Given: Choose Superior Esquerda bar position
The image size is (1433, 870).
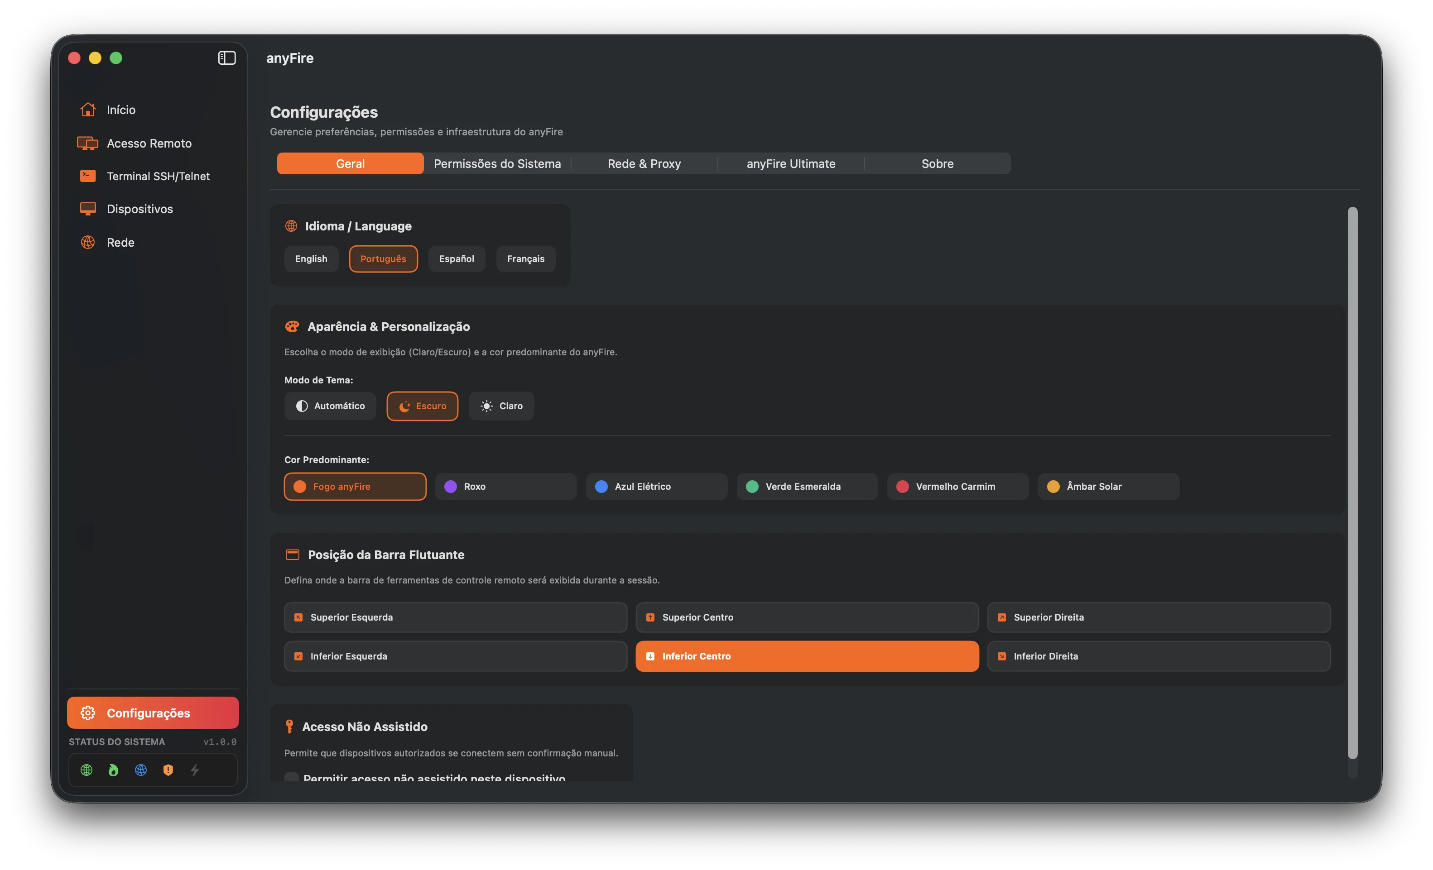Looking at the screenshot, I should 455,617.
